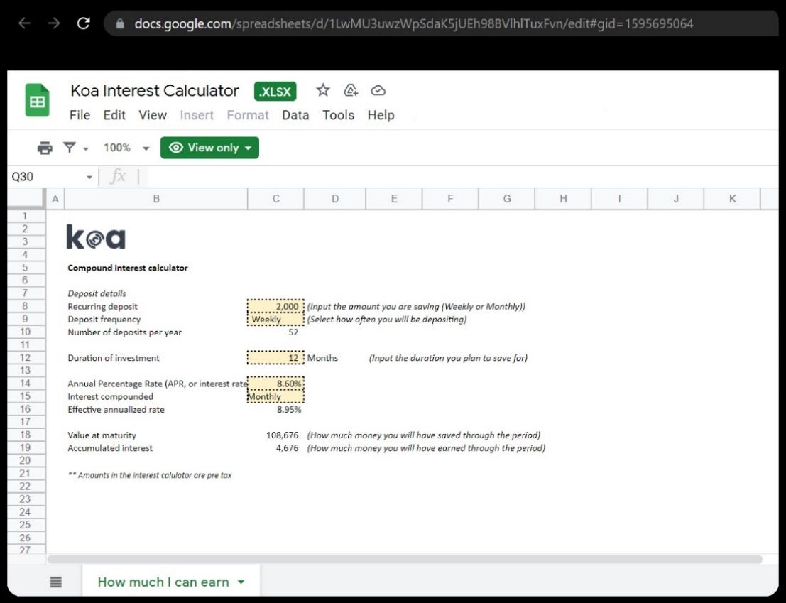Click the browser forward arrow
This screenshot has width=786, height=603.
coord(54,23)
